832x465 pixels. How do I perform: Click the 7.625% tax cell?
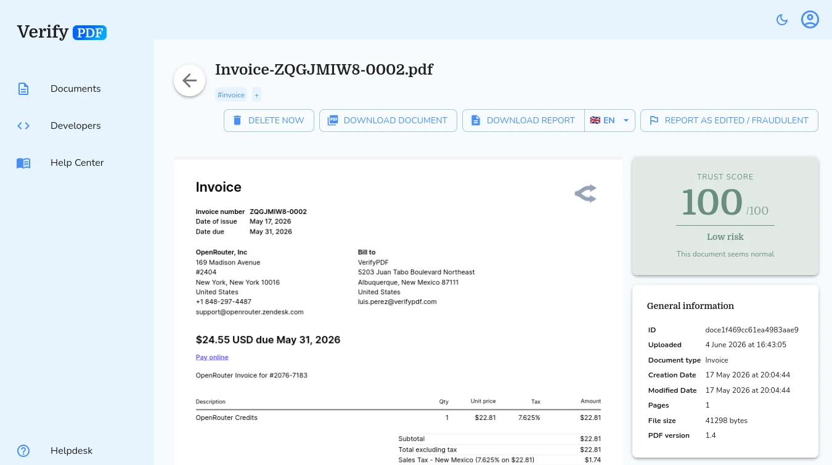pos(529,418)
